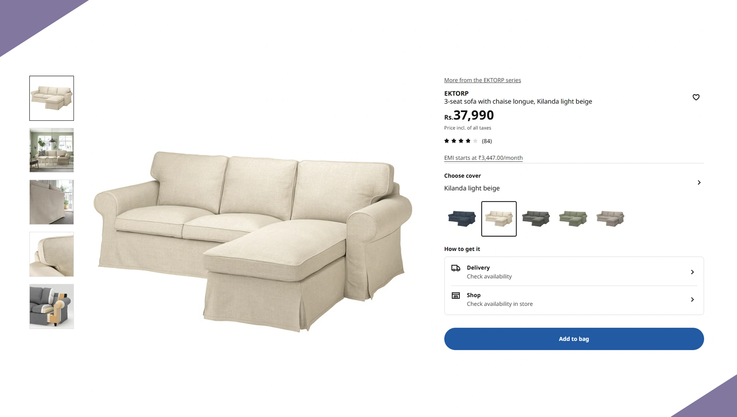Image resolution: width=737 pixels, height=417 pixels.
Task: Add the EKTORP sofa to bag
Action: coord(574,339)
